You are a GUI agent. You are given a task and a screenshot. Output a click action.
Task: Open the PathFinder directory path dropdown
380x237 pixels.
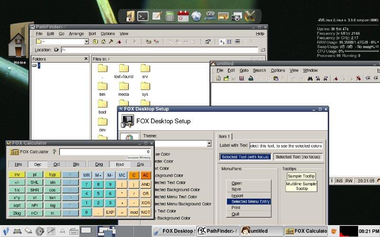tap(86, 42)
